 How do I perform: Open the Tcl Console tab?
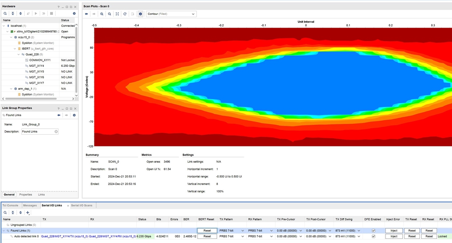[x=10, y=206]
